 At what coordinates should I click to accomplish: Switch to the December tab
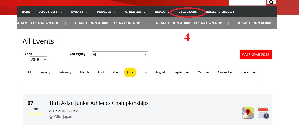click(x=249, y=72)
